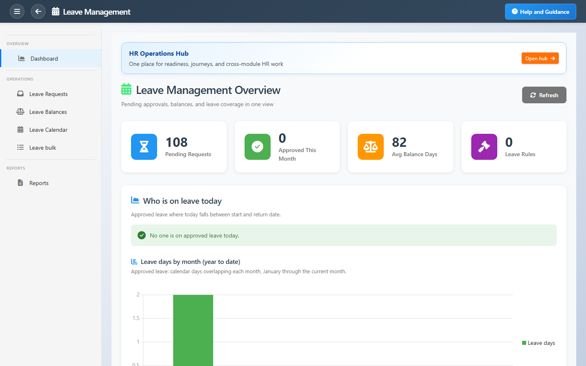The image size is (586, 366).
Task: Open Leave Balances
Action: (51, 112)
